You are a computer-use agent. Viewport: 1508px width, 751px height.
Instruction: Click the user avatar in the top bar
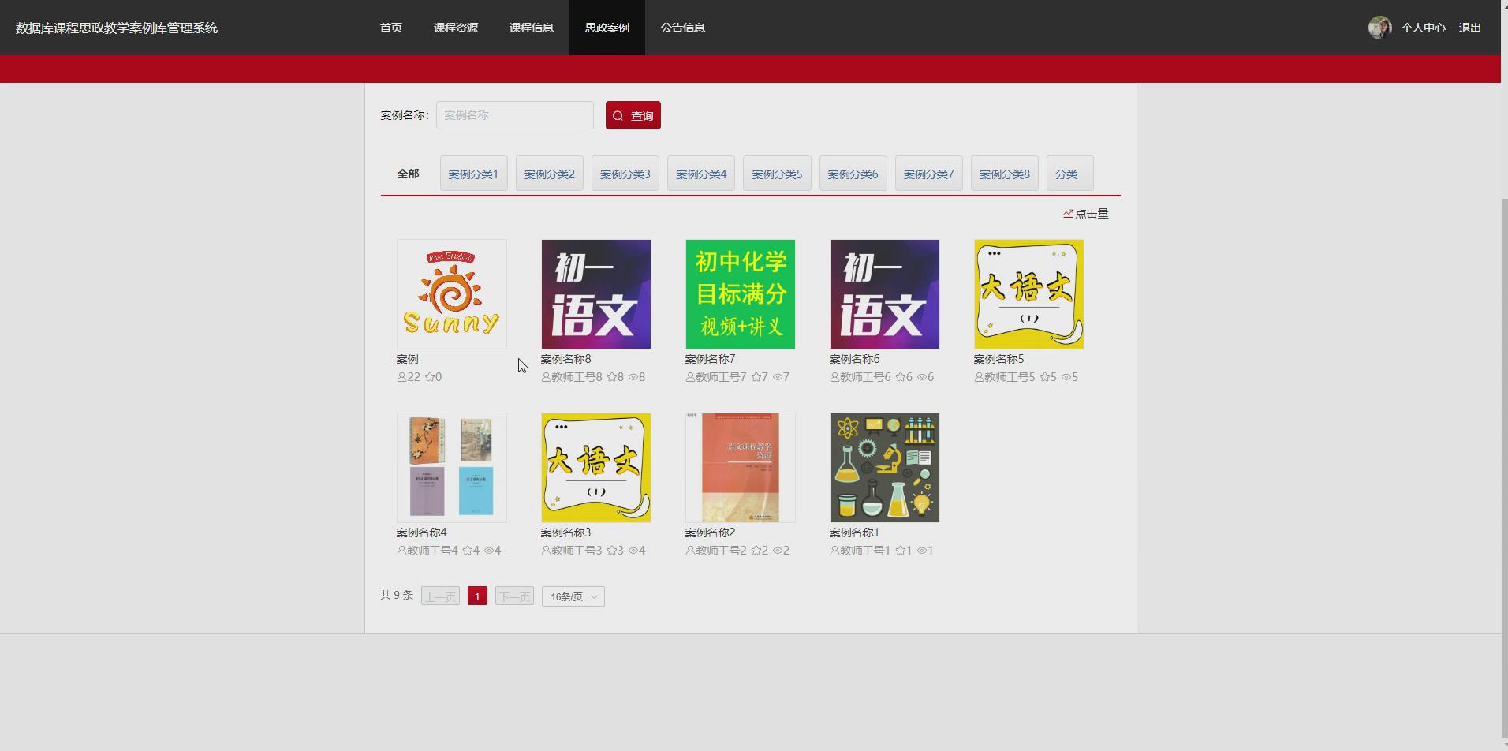[1379, 27]
